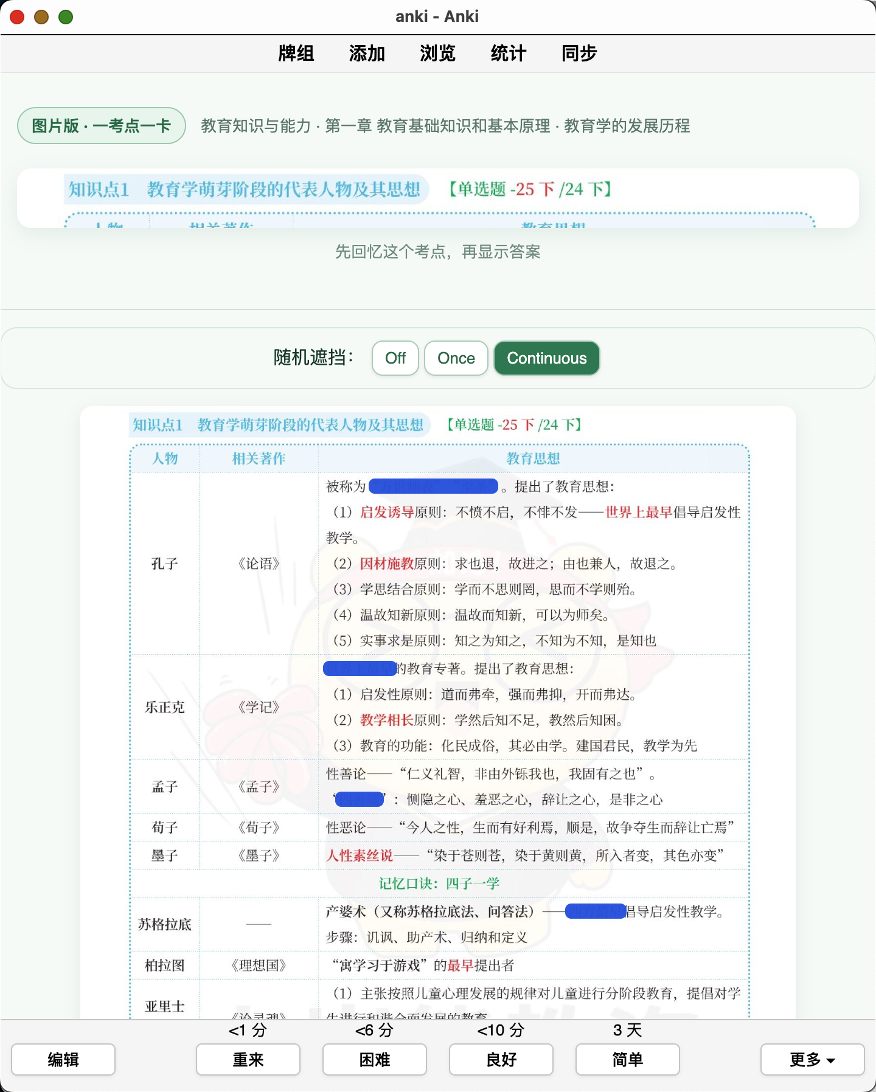
Task: Click the red 人性素丝说 text
Action: [x=360, y=855]
